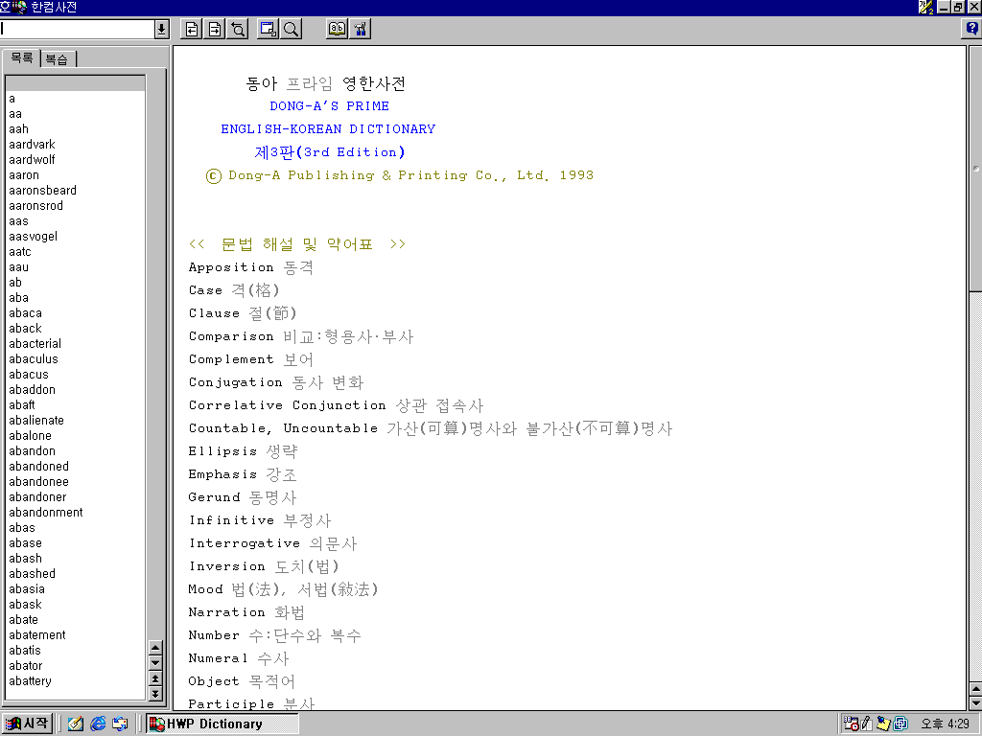Click main pane scroll down arrow
982x736 pixels.
point(975,702)
